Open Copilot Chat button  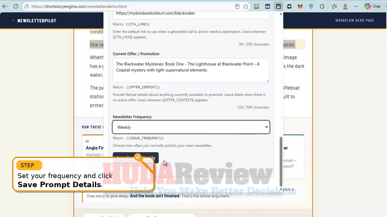(x=373, y=6)
